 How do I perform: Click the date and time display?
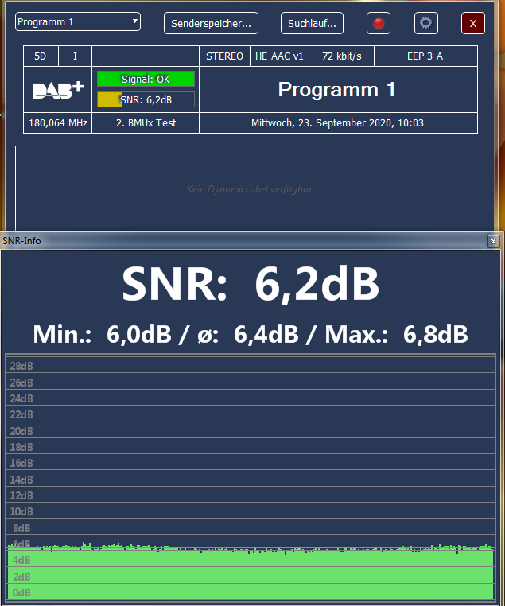pos(337,123)
